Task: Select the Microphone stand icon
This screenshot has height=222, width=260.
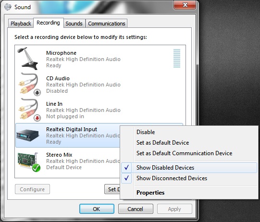Action: pyautogui.click(x=28, y=58)
